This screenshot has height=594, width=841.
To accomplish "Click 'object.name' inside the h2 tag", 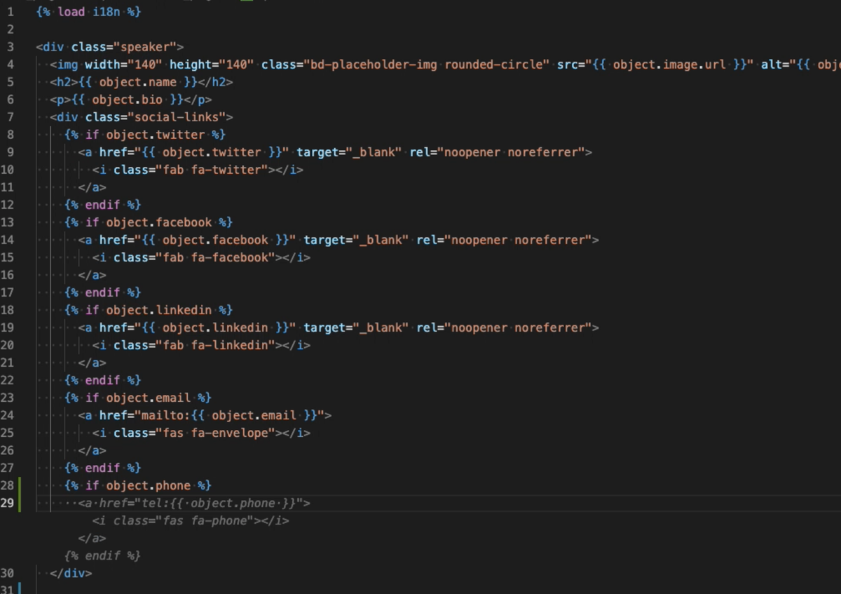I will (137, 82).
